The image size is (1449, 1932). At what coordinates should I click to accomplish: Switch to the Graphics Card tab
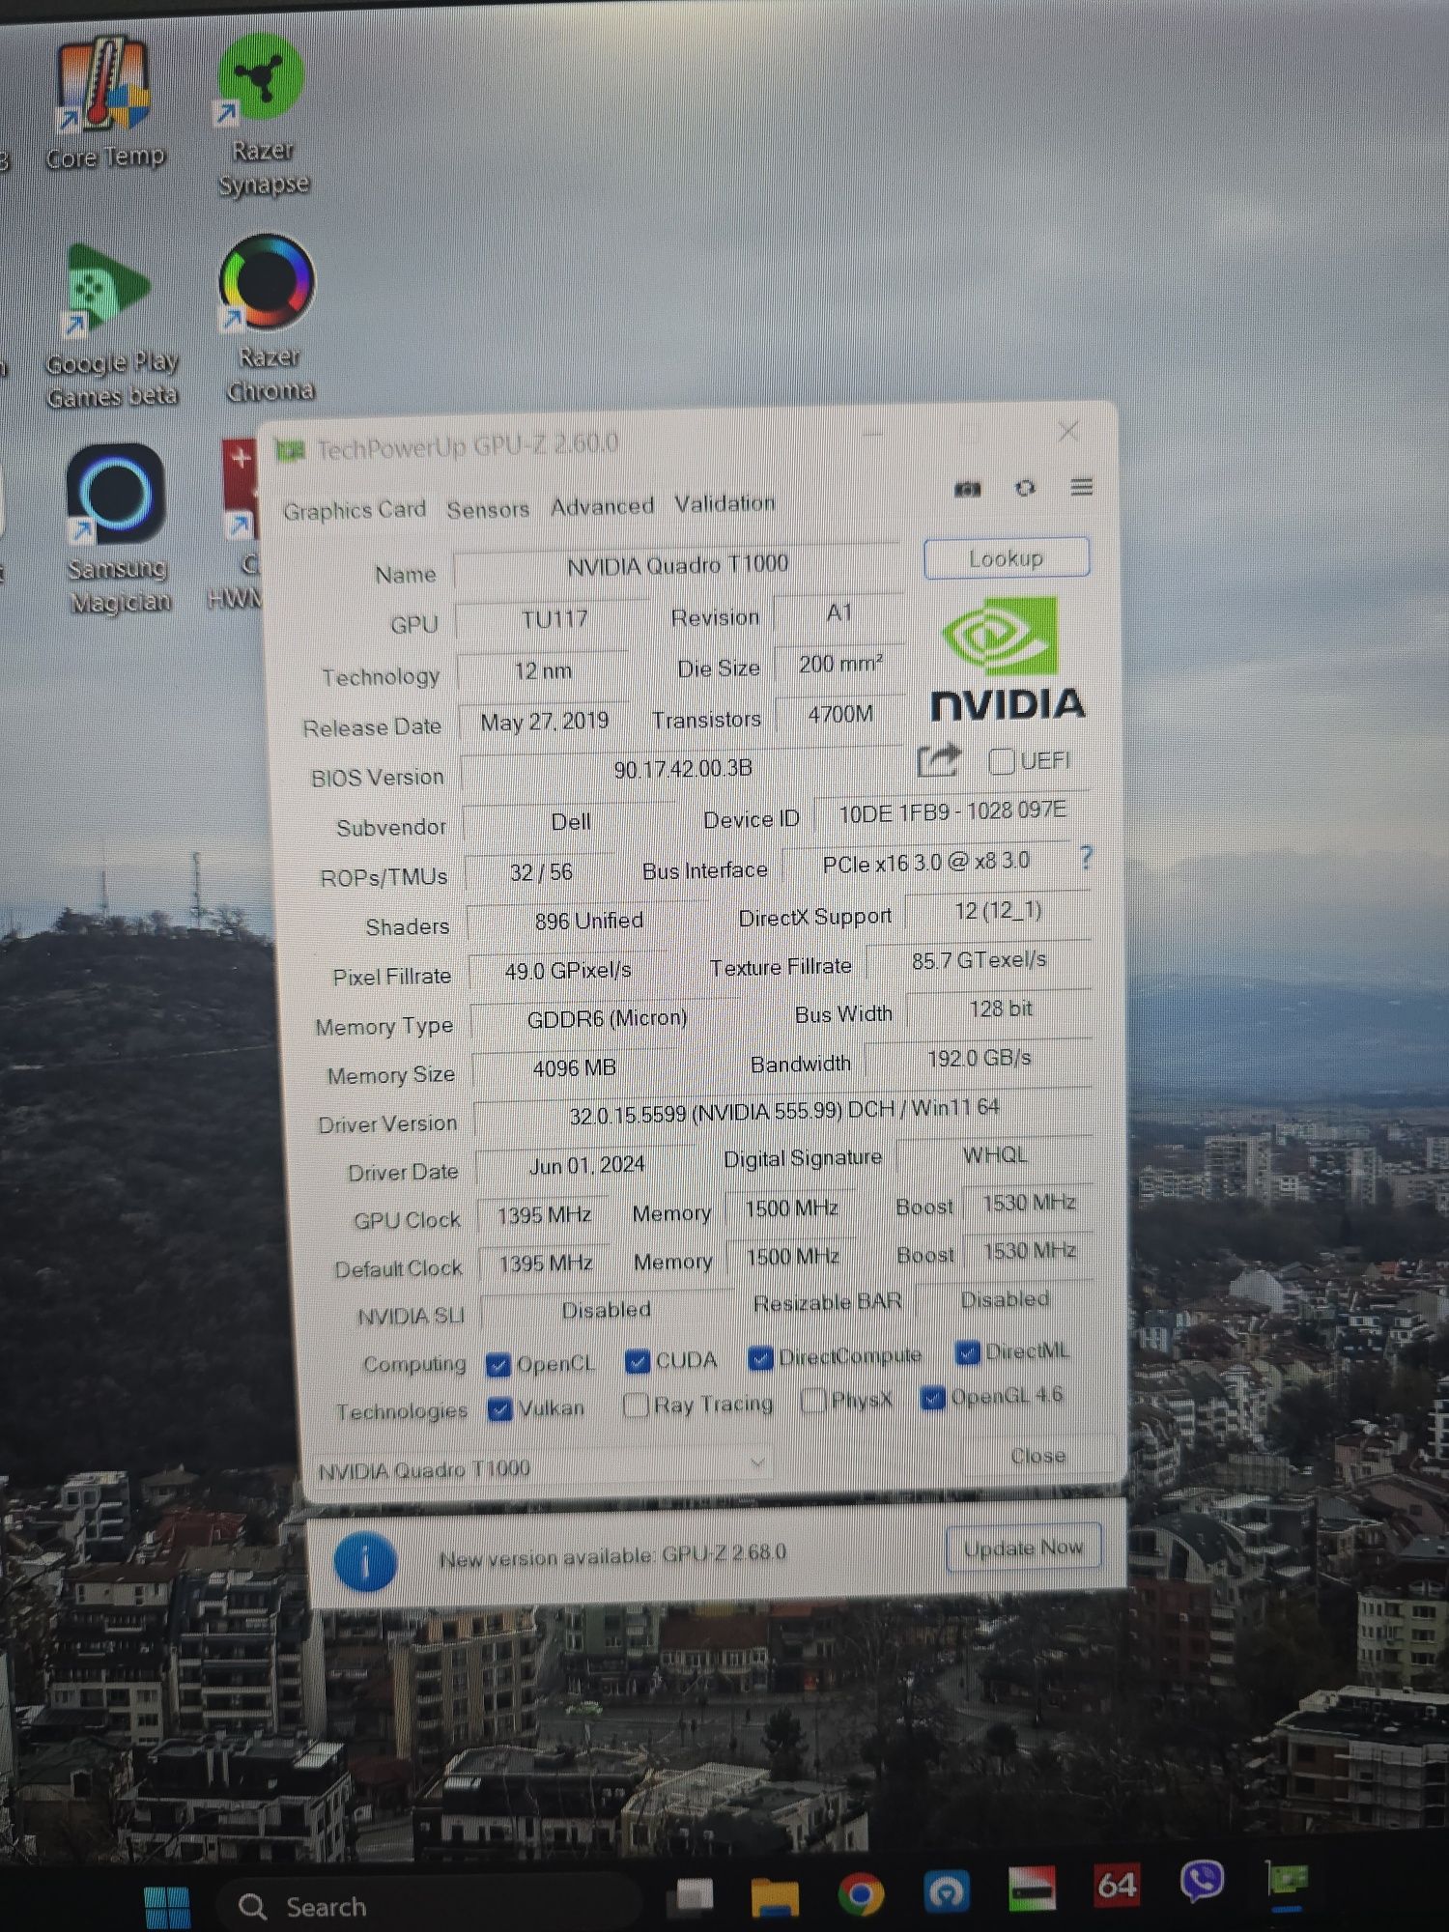[355, 510]
